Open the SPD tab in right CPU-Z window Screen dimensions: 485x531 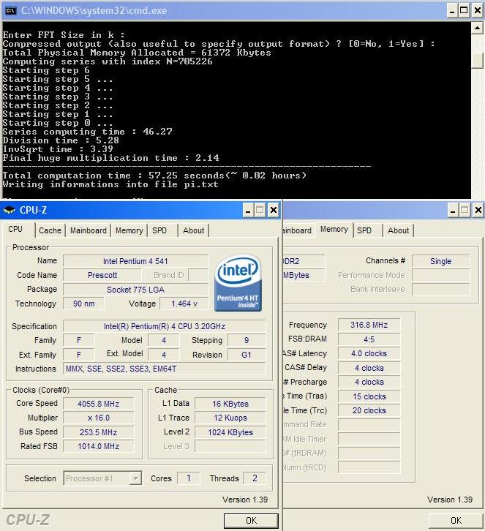tap(364, 230)
